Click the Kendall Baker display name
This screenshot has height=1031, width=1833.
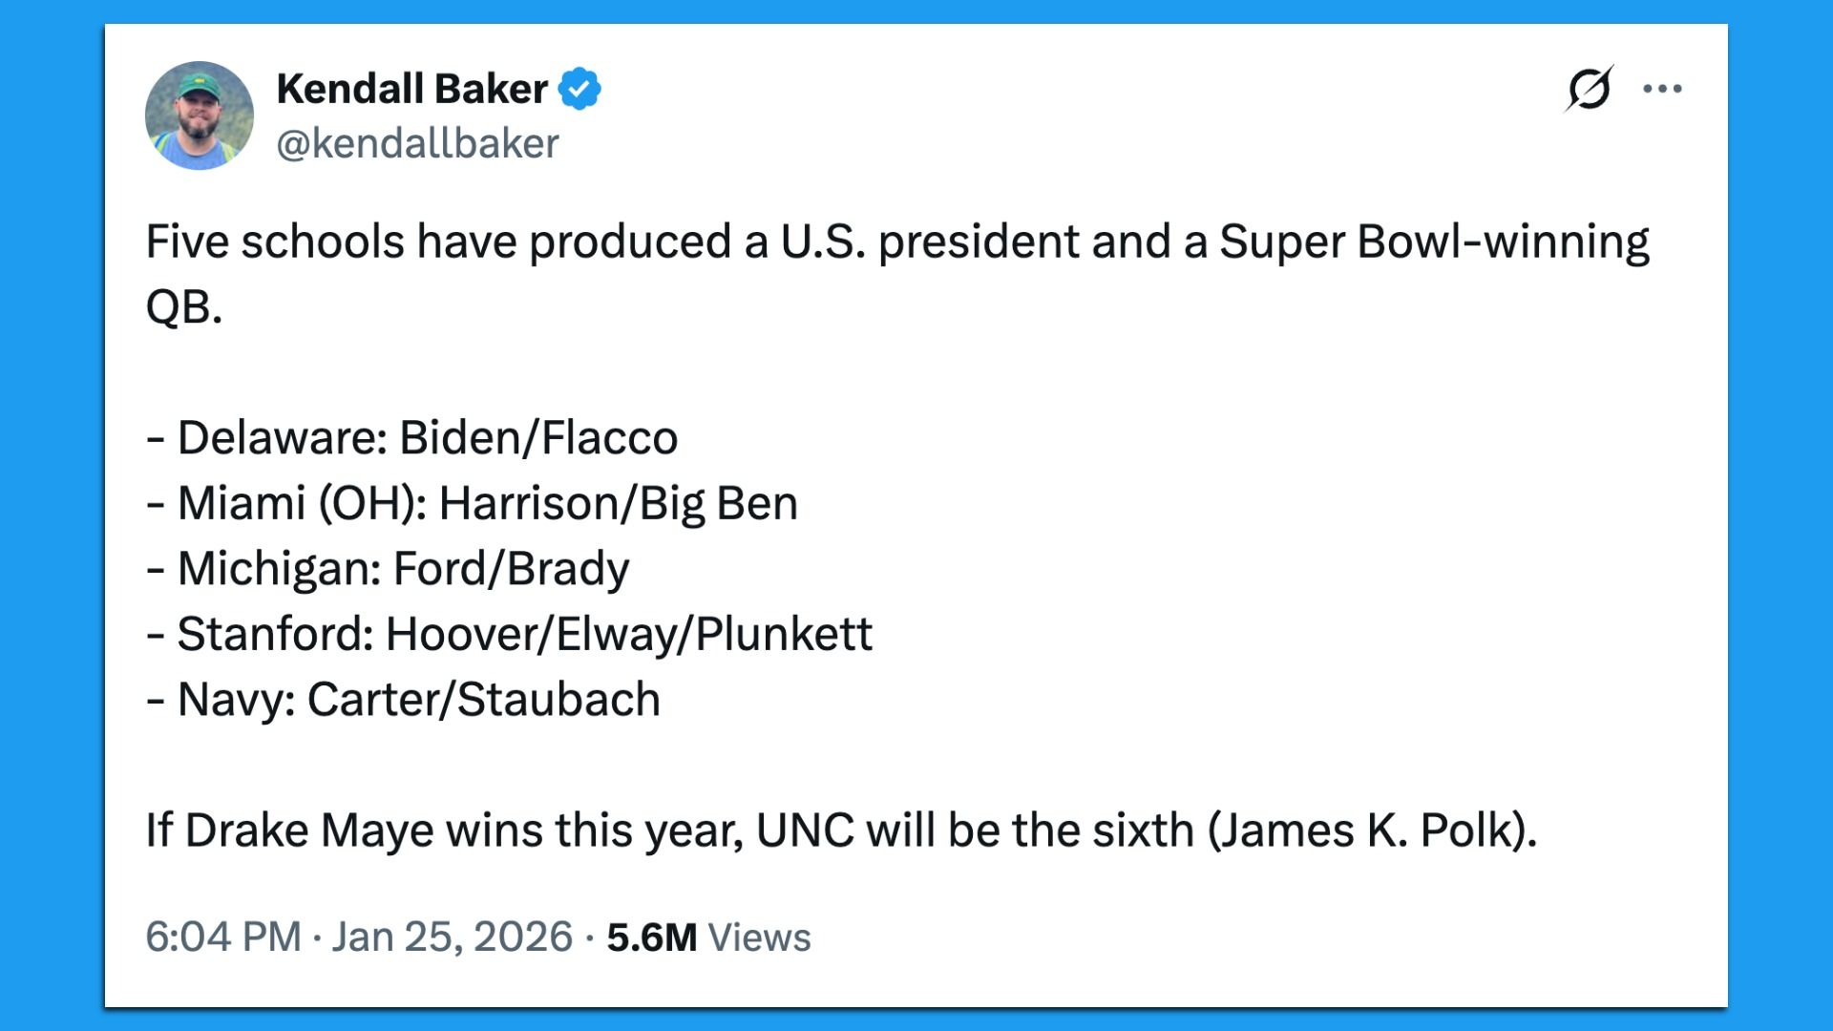[411, 89]
